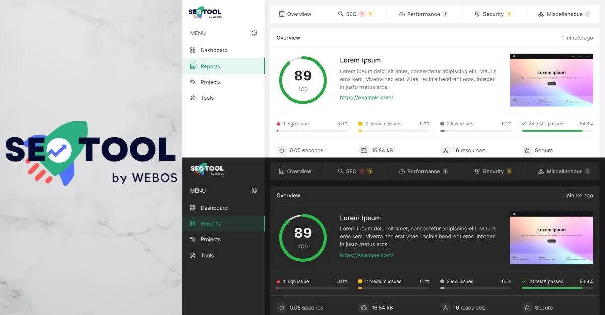The height and width of the screenshot is (315, 605).
Task: Click the yellow medium issues bar, light panel
Action: tap(394, 131)
